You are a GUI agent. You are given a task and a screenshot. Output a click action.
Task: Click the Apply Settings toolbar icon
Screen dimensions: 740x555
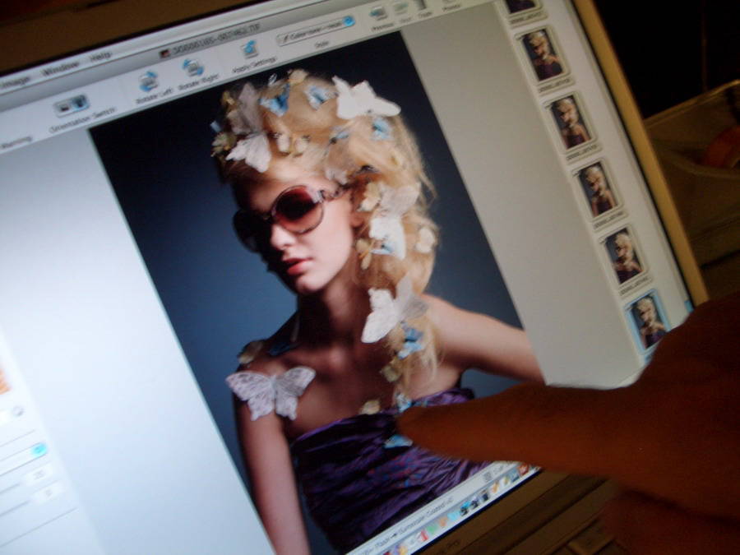tap(250, 49)
